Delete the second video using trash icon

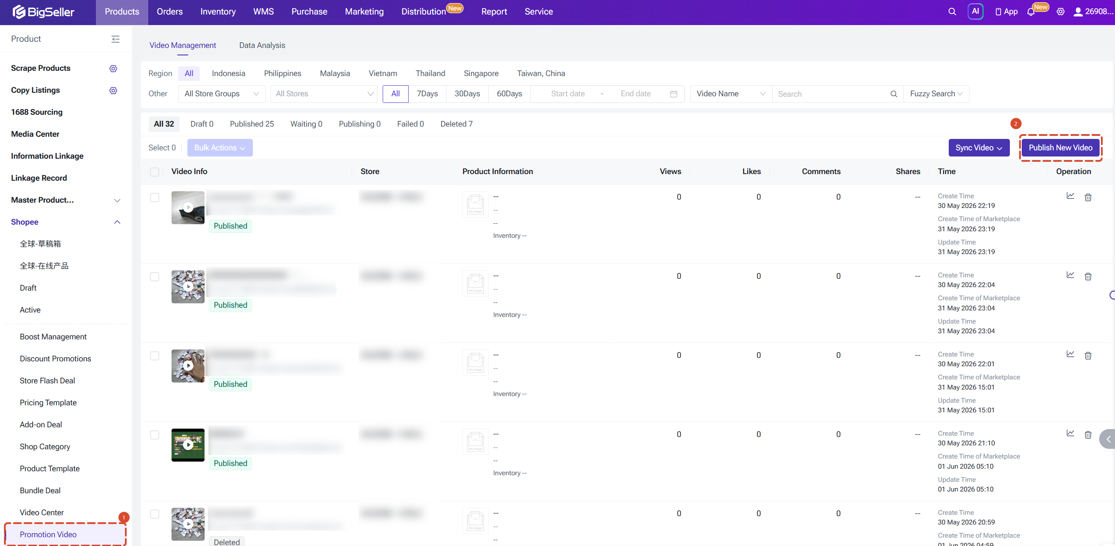coord(1088,276)
